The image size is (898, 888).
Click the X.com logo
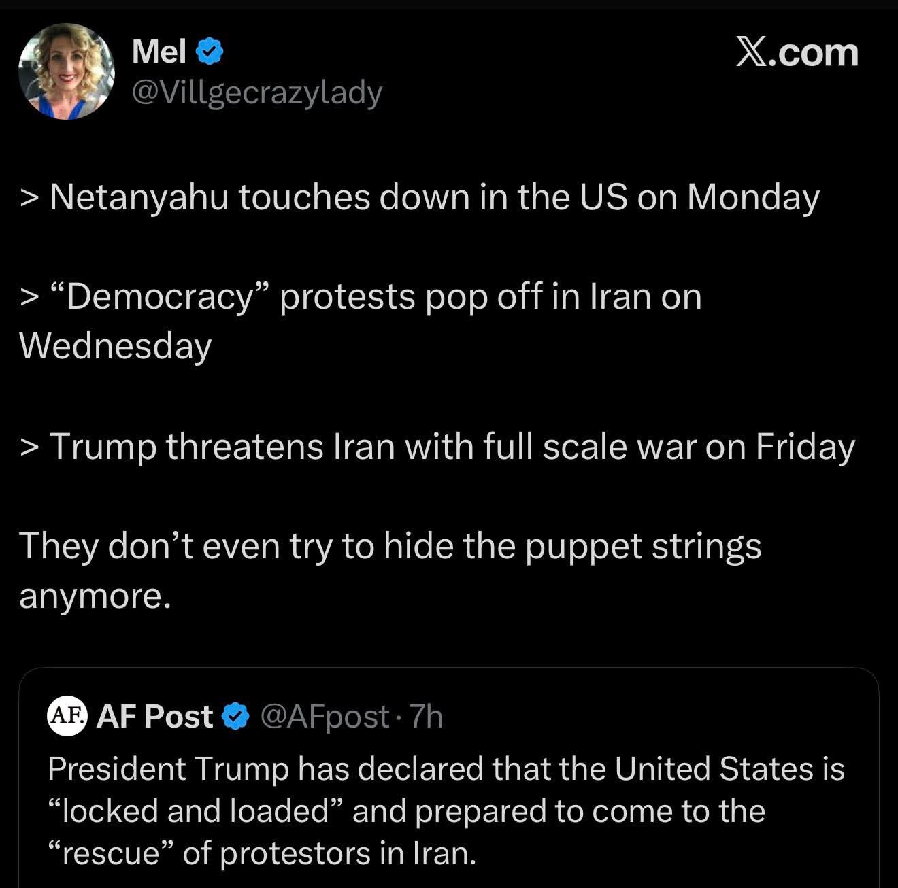tap(797, 53)
